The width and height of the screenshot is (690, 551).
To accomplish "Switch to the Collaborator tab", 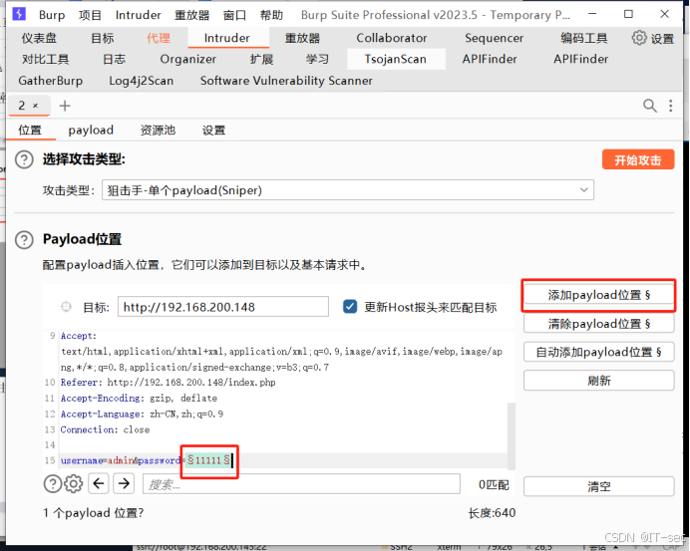I will point(391,38).
